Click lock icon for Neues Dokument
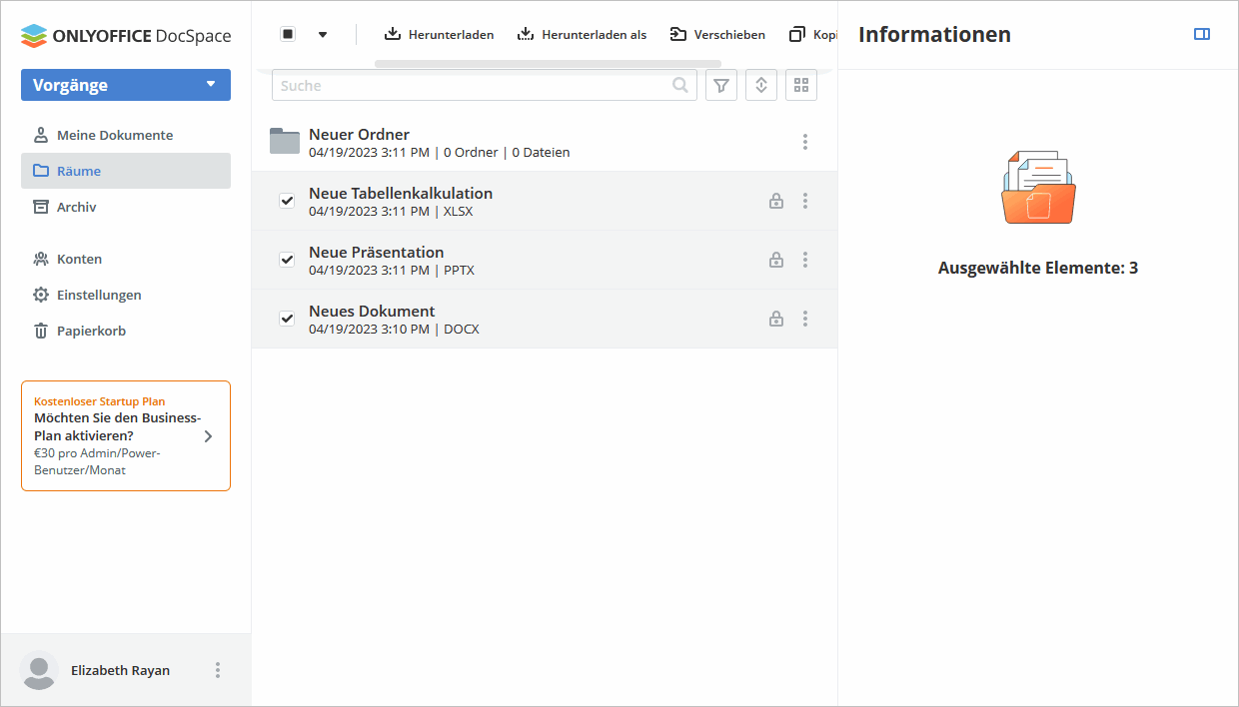 [x=775, y=319]
